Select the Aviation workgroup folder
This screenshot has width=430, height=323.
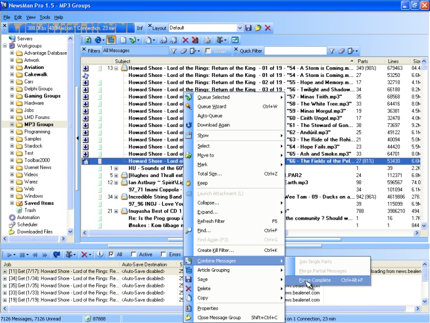pyautogui.click(x=34, y=67)
